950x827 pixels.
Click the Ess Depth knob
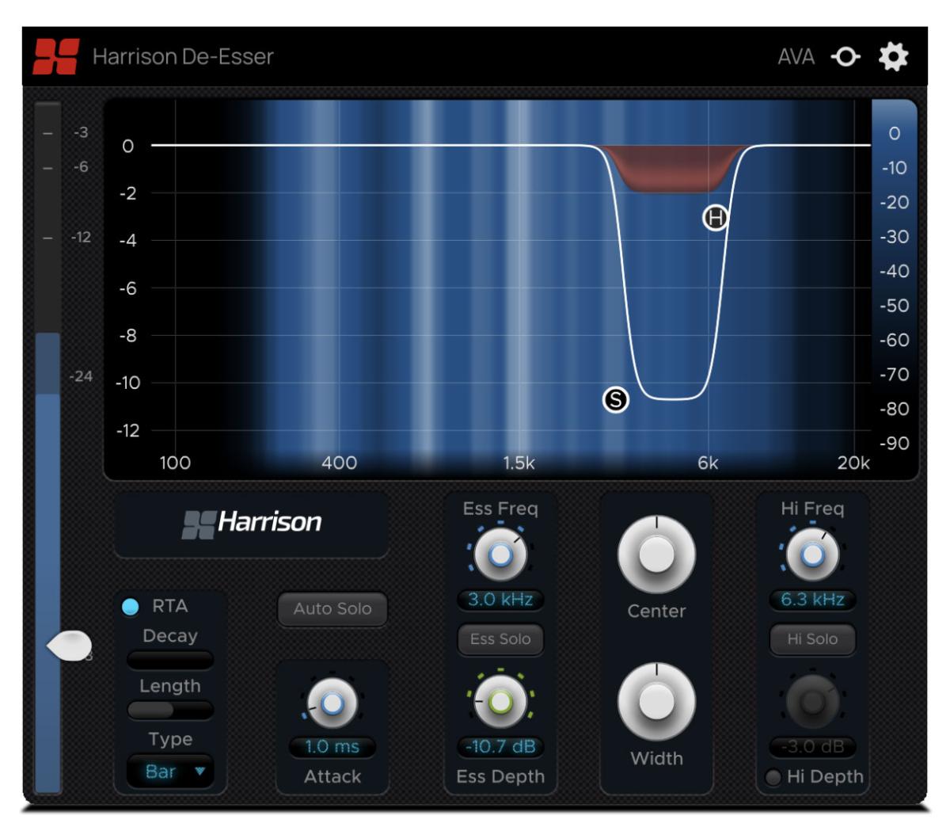500,702
